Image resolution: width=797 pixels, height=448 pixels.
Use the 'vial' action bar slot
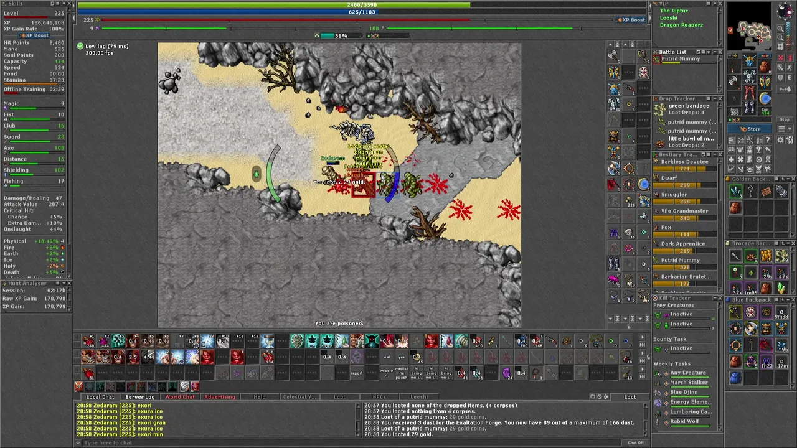click(x=387, y=357)
